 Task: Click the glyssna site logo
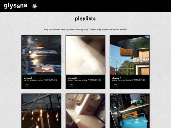tap(16, 6)
